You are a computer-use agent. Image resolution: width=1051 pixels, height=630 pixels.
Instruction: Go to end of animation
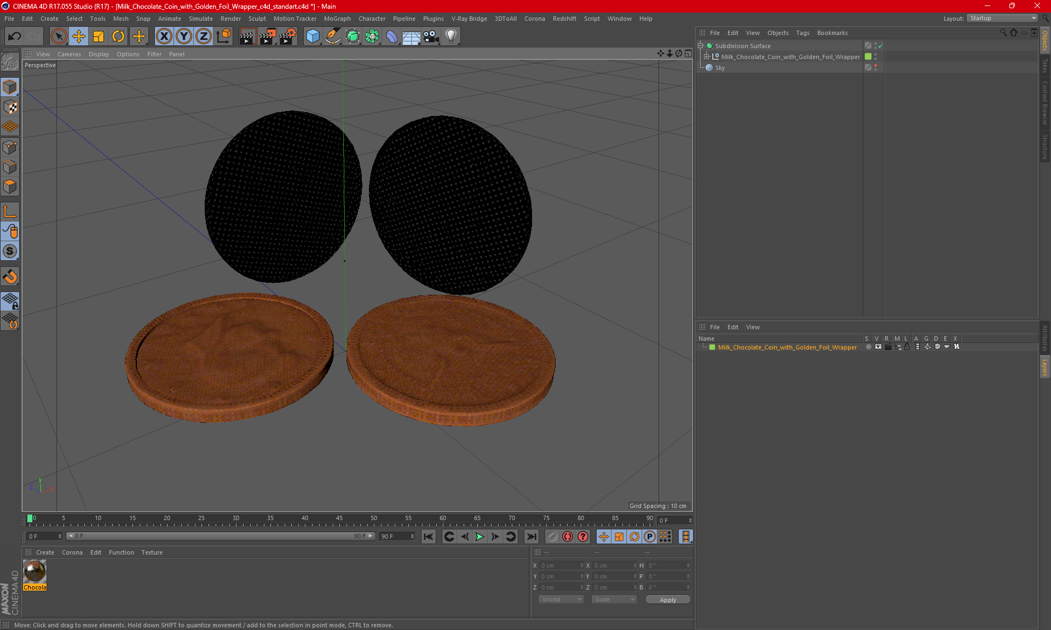point(531,536)
